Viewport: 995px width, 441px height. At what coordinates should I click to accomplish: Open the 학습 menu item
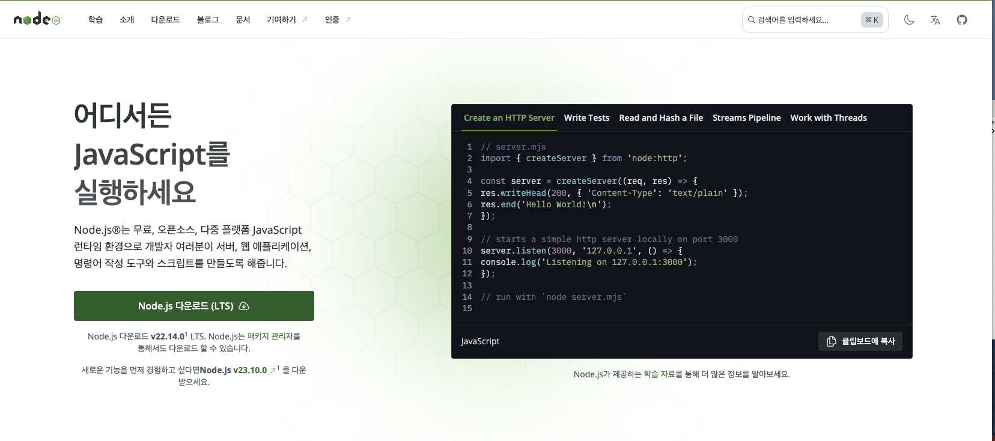tap(96, 20)
